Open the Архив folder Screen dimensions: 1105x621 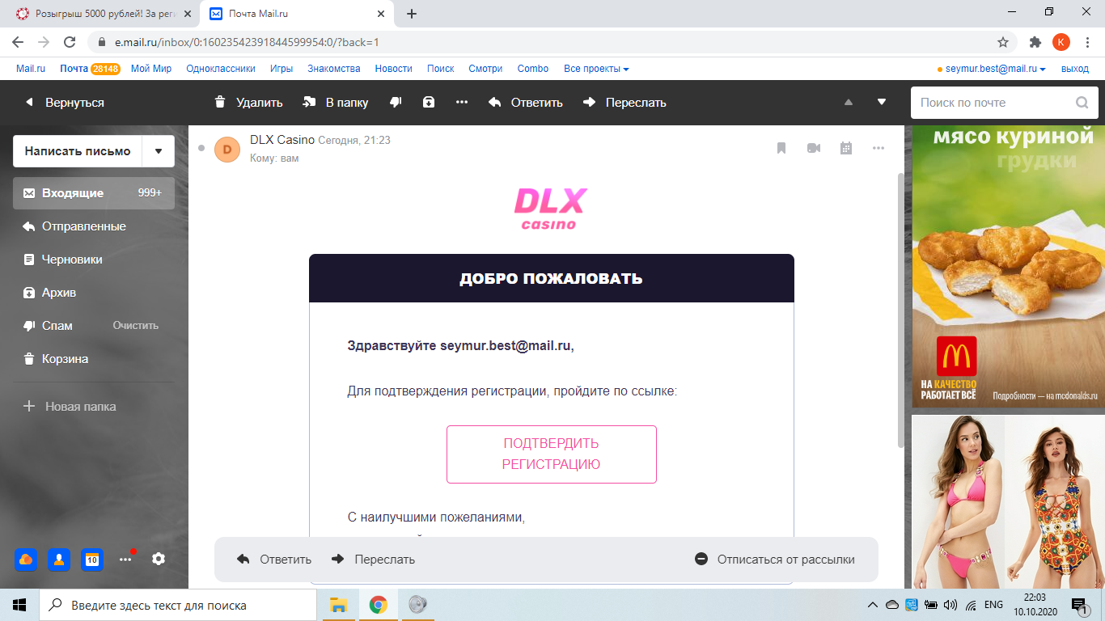[x=94, y=293]
